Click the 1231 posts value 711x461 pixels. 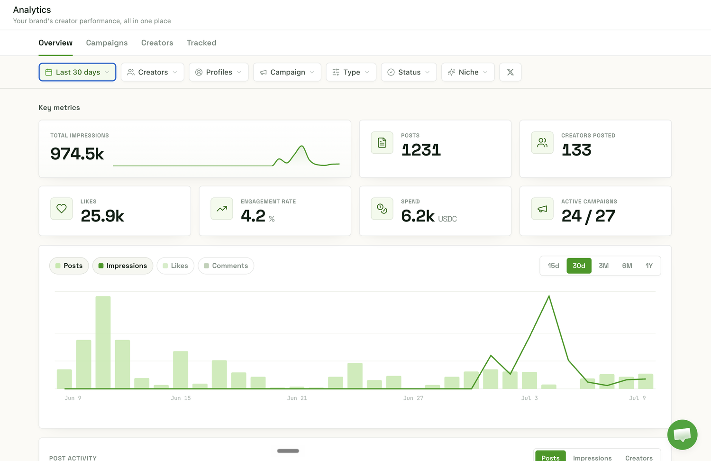[421, 150]
